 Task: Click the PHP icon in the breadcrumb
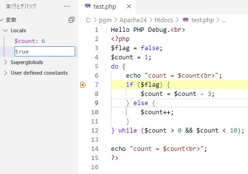pos(185,20)
